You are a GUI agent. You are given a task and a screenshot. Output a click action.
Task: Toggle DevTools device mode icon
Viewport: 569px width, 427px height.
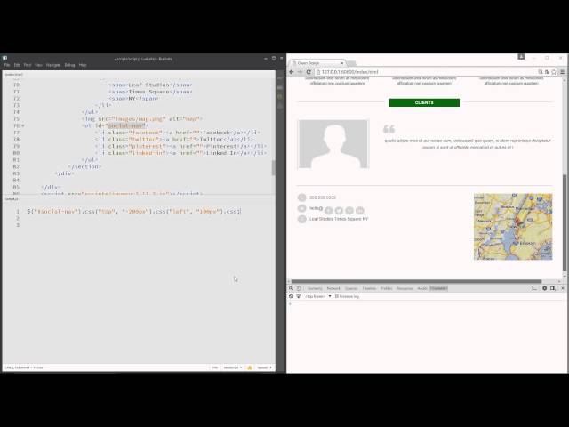coord(299,288)
